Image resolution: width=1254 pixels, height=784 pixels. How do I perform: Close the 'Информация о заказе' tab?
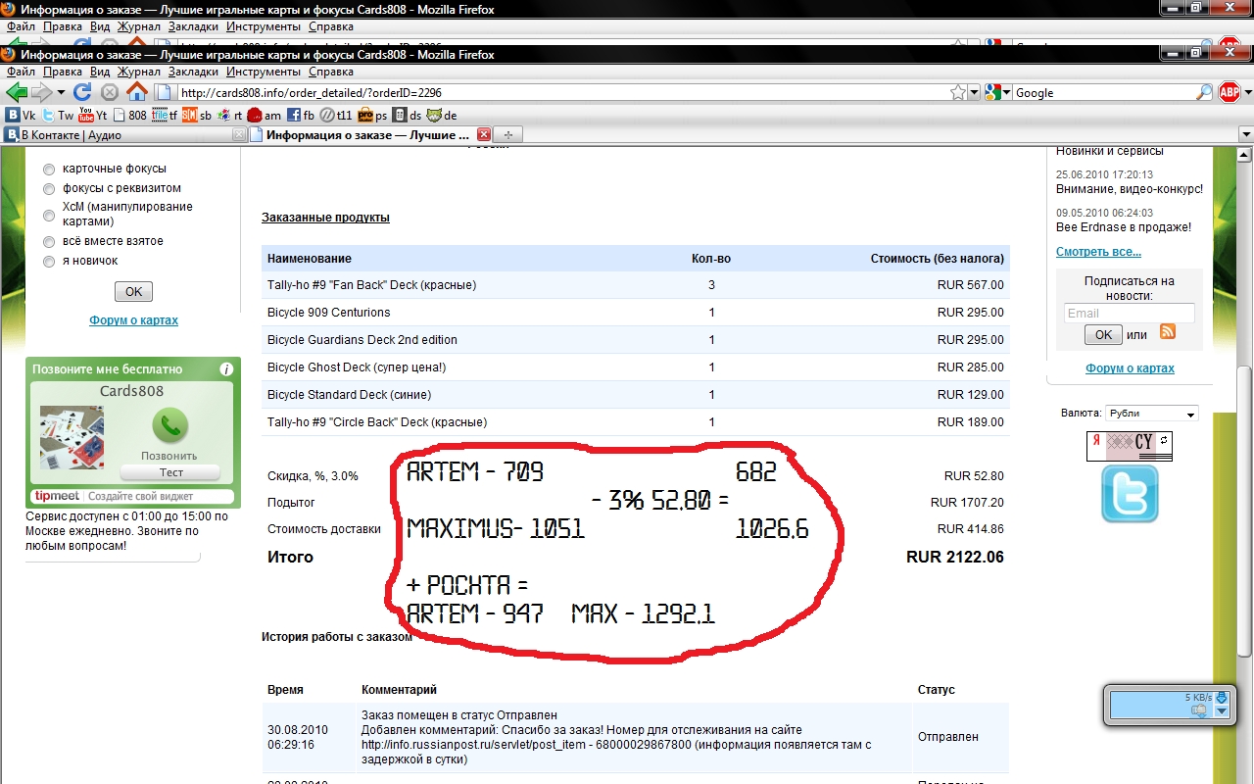point(483,134)
